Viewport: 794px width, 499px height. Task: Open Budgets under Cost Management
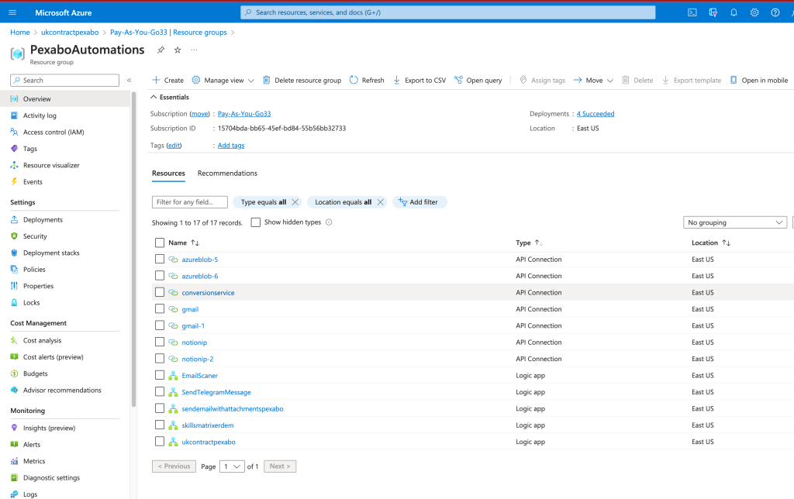[35, 373]
